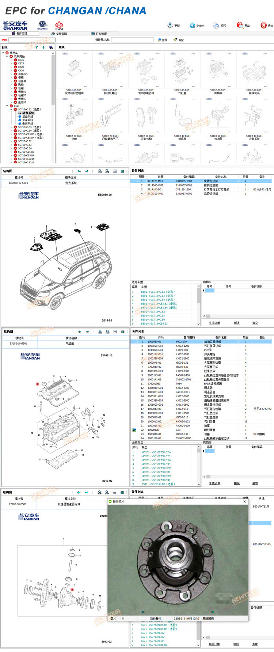Select 电装系统 in the catalog tree
Screen dimensions: 274x652
point(28,124)
